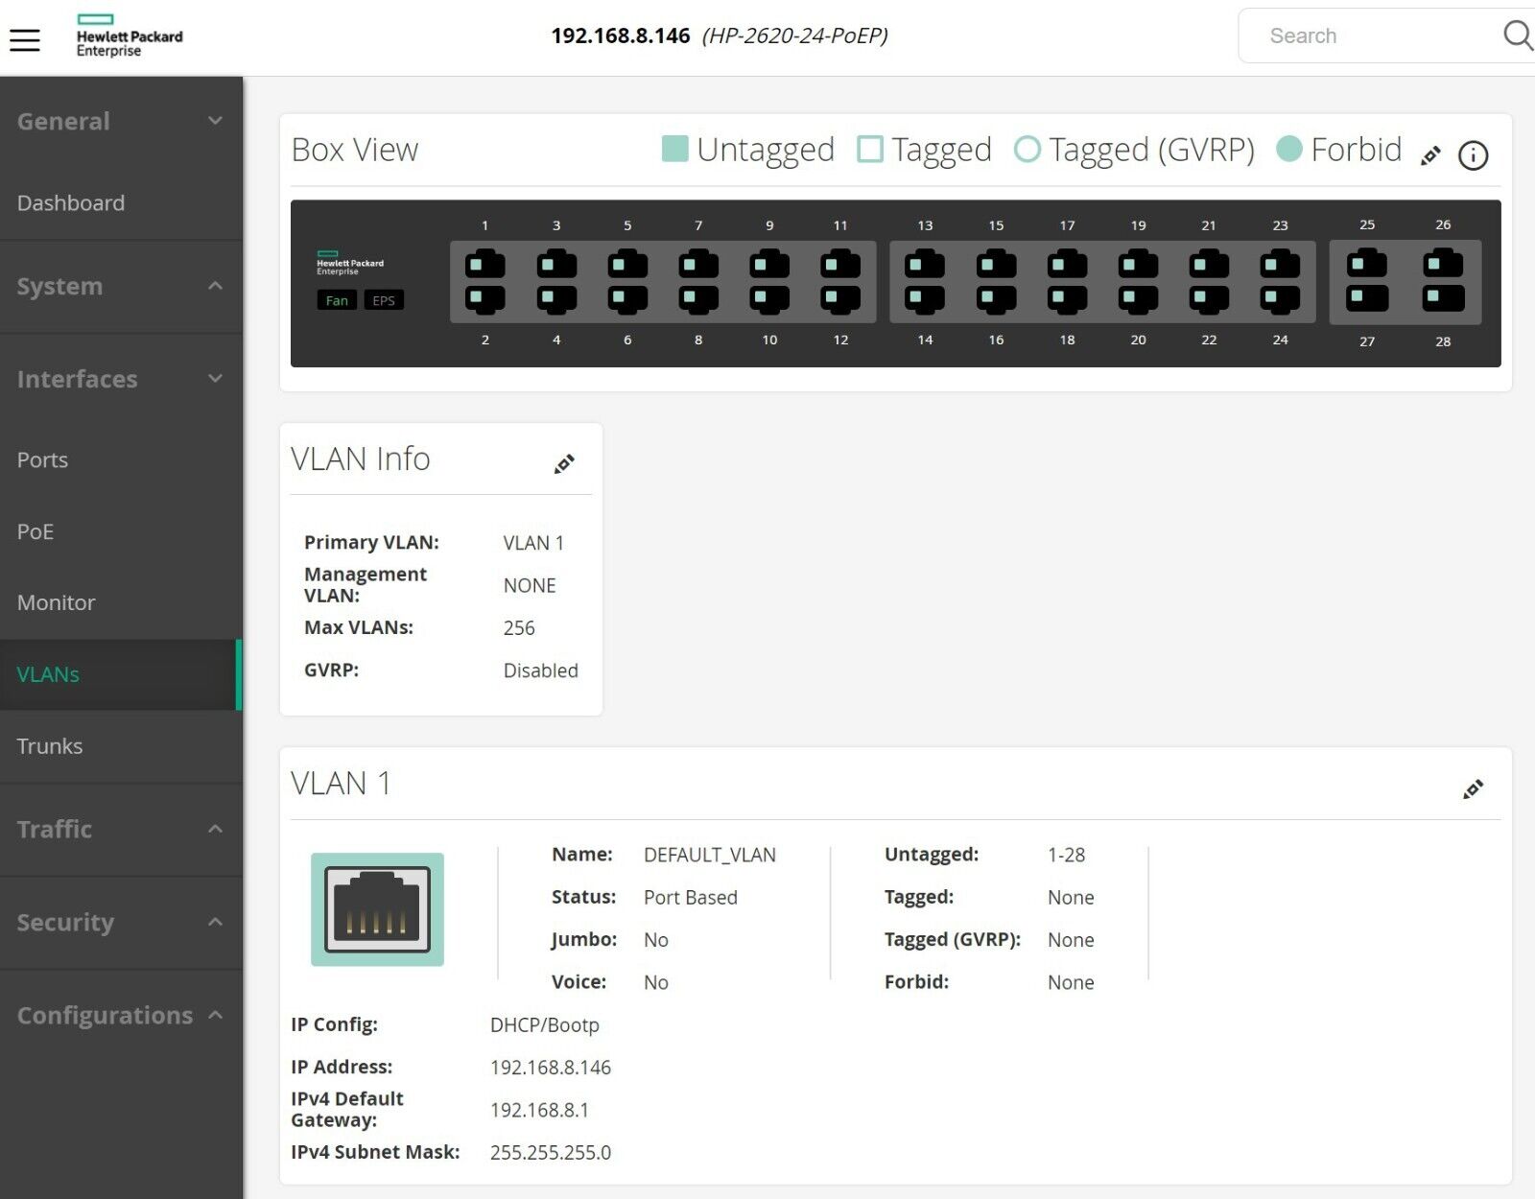Select port 1 in Box View
The width and height of the screenshot is (1535, 1199).
485,265
